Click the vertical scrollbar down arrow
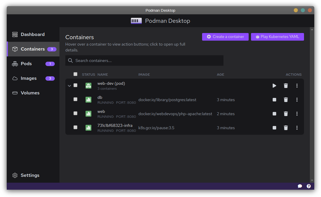The height and width of the screenshot is (197, 321). point(312,180)
